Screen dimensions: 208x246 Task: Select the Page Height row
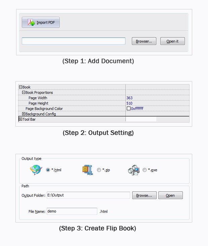click(104, 103)
